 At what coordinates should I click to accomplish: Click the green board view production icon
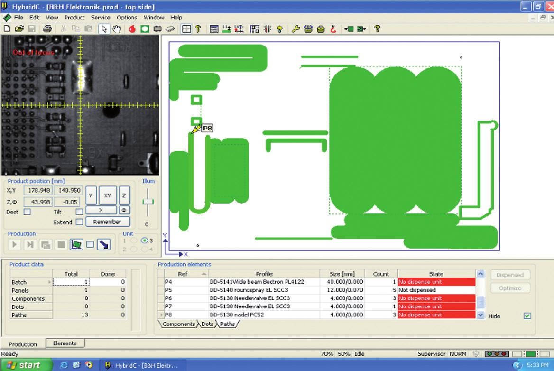(x=76, y=245)
